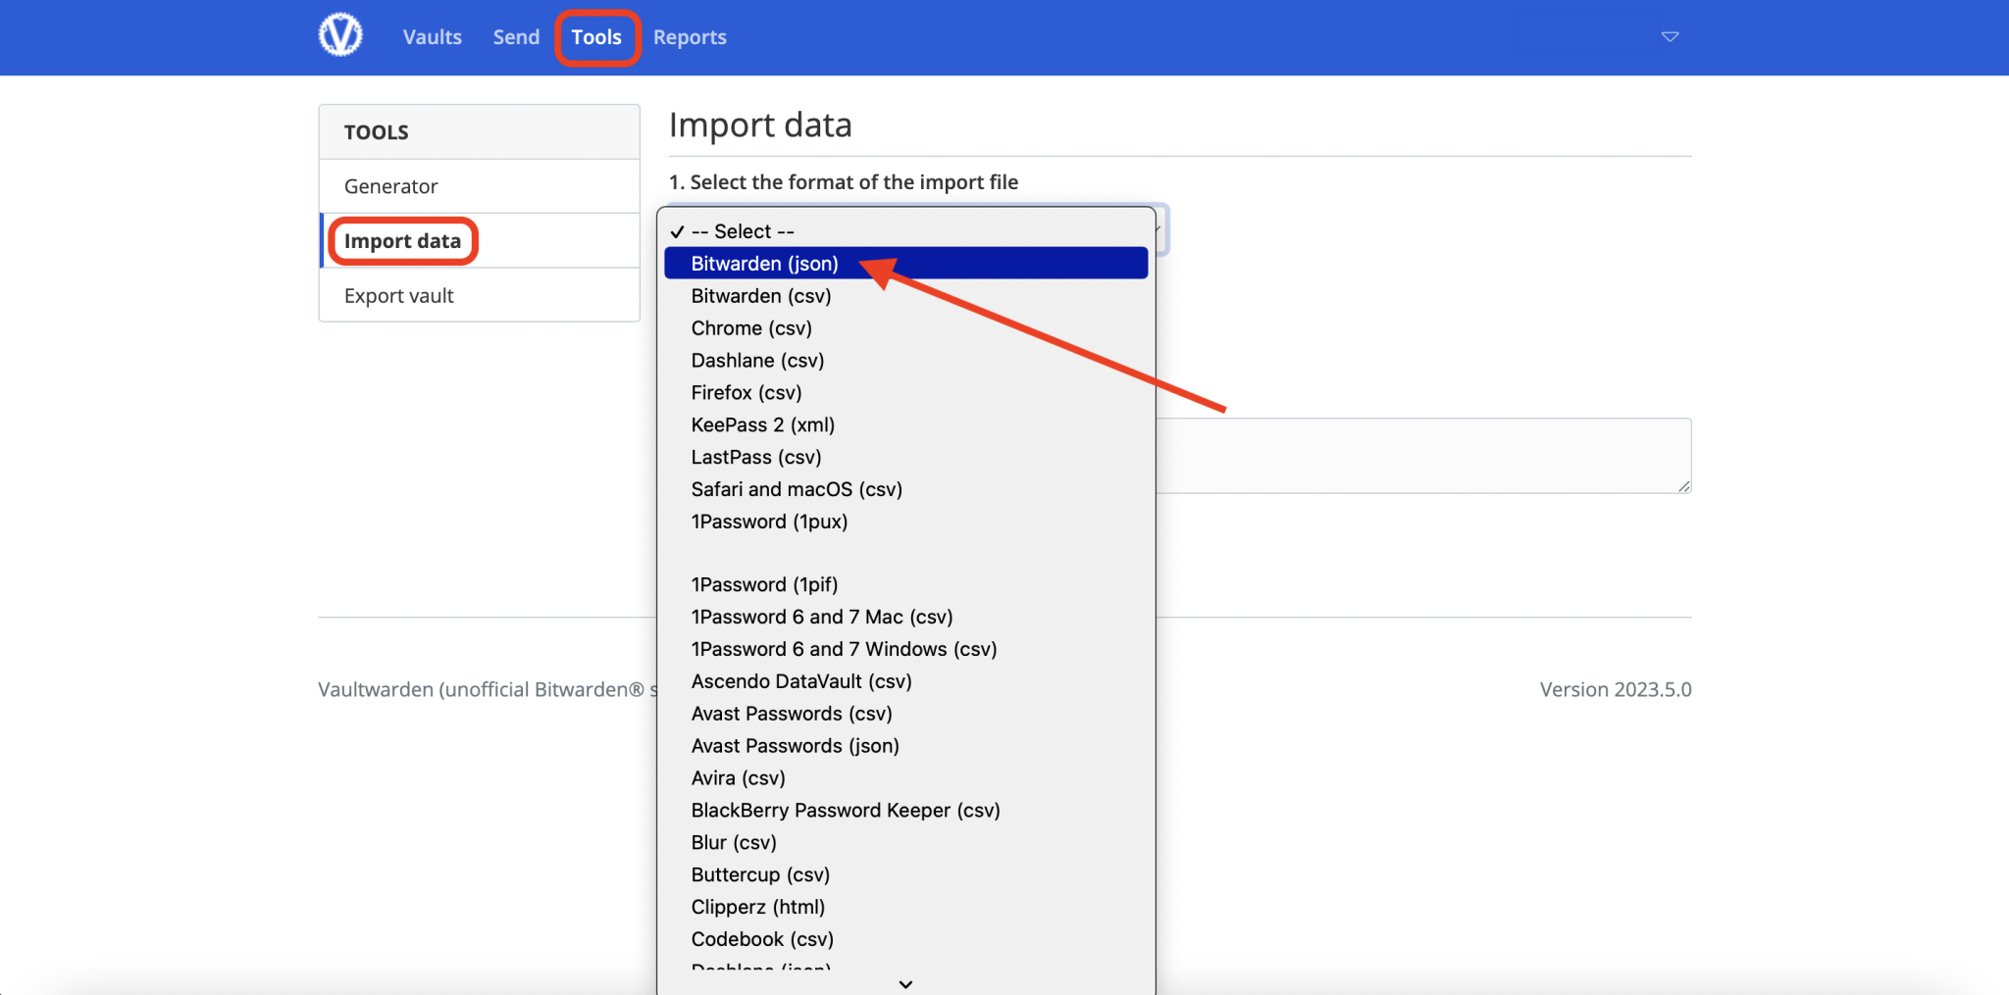Screen dimensions: 2009x995
Task: Reset selection to -- Select --
Action: click(741, 231)
